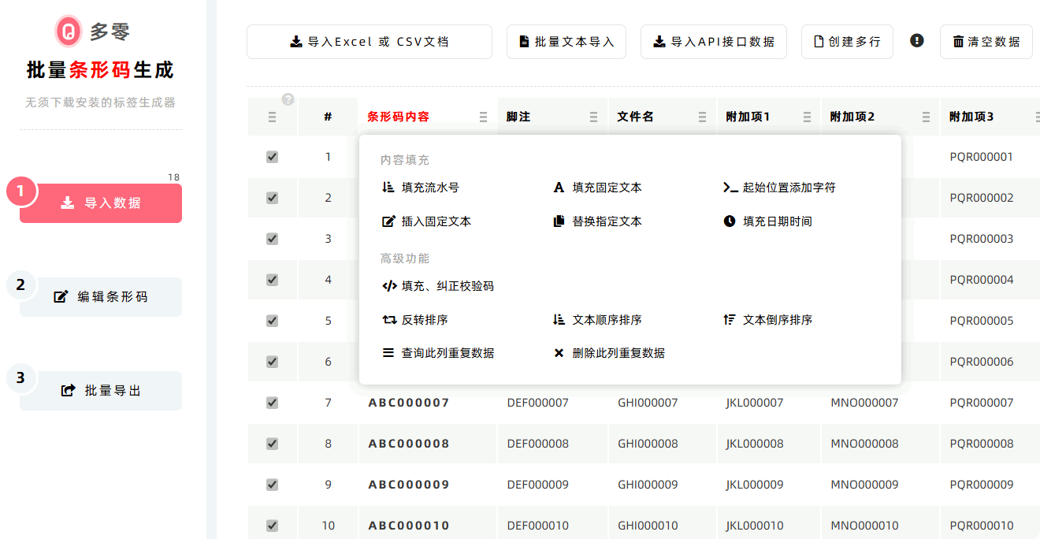This screenshot has height=539, width=1040.
Task: Uncheck the checkbox for row 1
Action: coord(273,157)
